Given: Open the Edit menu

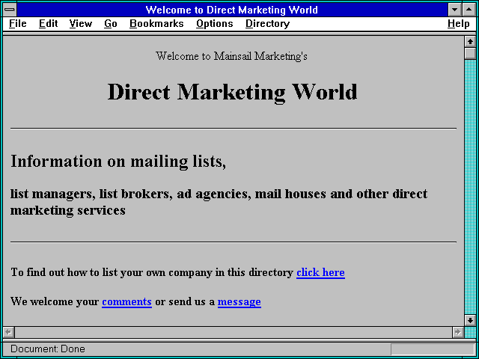Looking at the screenshot, I should pyautogui.click(x=48, y=24).
